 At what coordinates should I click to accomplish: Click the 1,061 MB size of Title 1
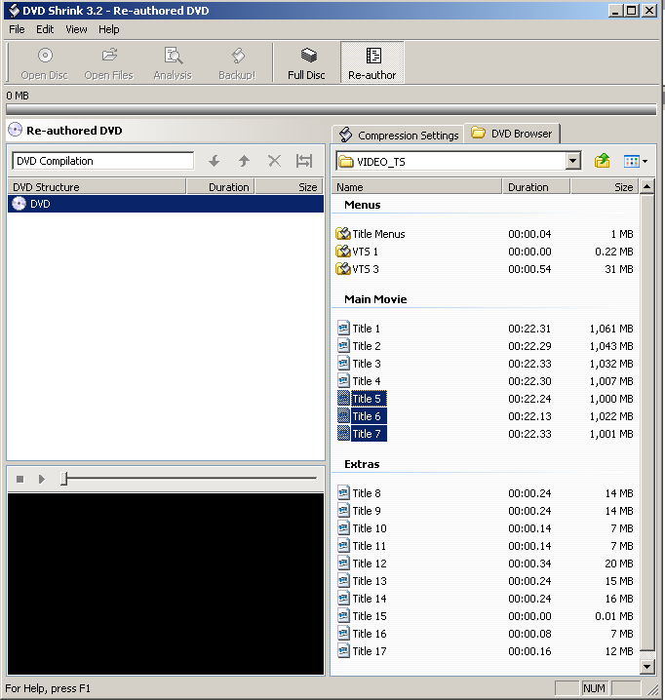(x=611, y=329)
